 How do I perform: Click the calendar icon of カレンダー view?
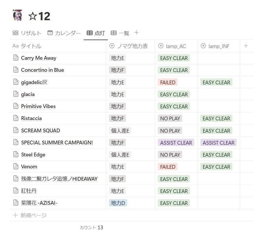click(x=50, y=33)
